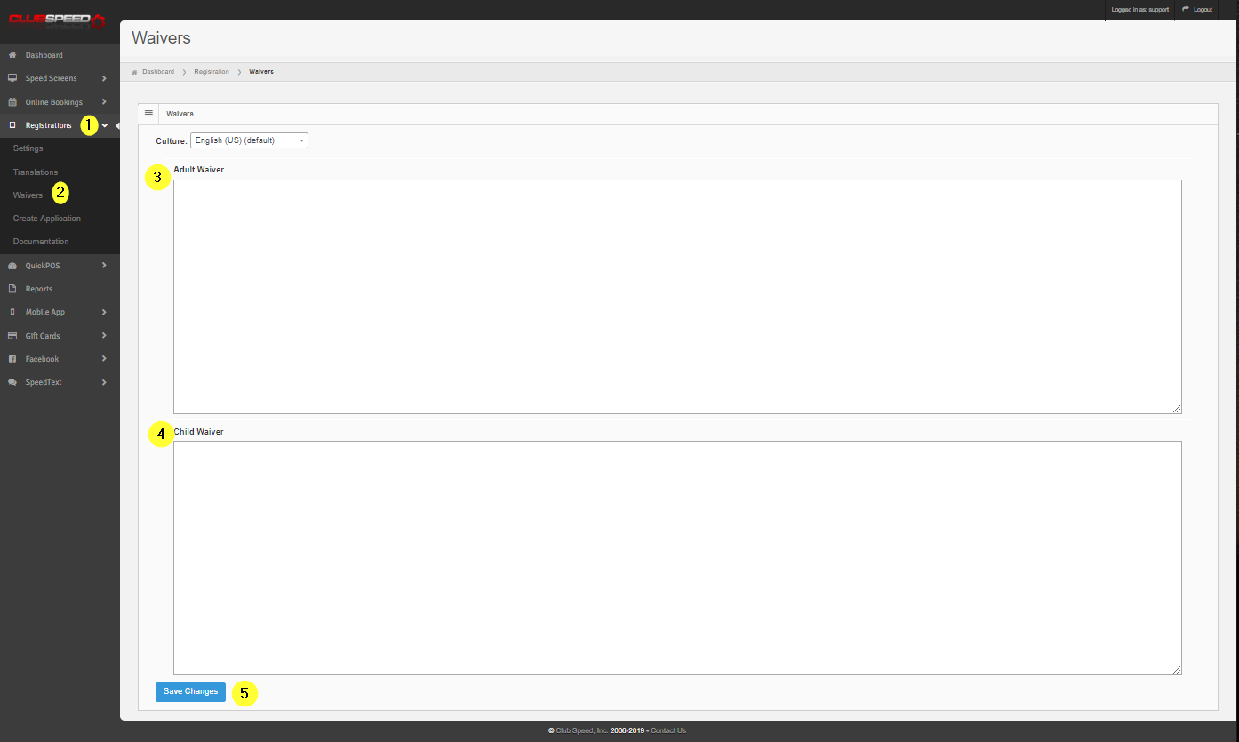1239x742 pixels.
Task: Click inside the Adult Waiver text area
Action: click(677, 297)
